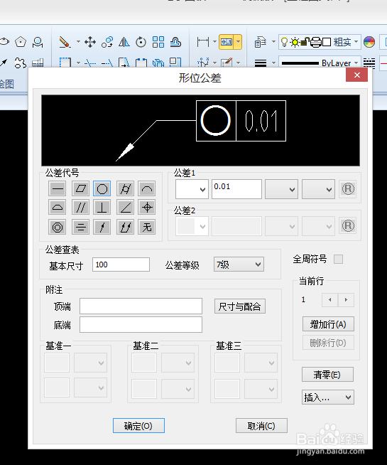
Task: Pick the parallelism double-slash symbol
Action: [80, 208]
